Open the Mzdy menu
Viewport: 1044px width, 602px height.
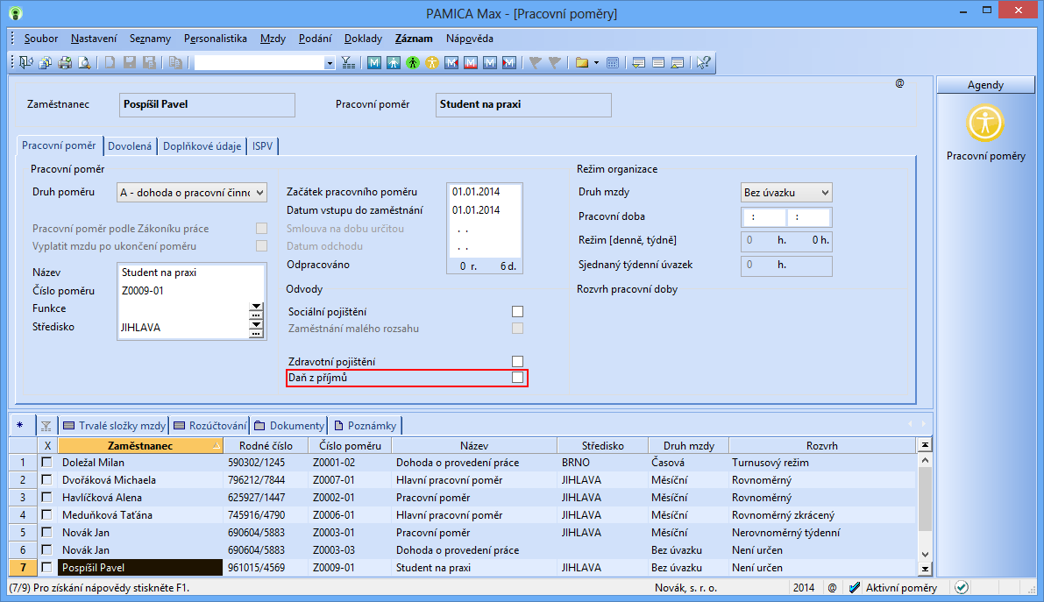(x=273, y=39)
